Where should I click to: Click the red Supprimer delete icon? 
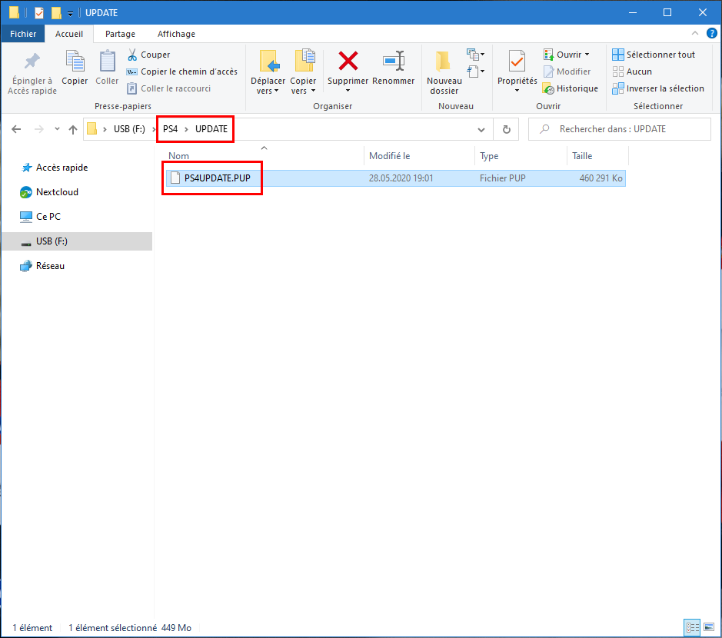tap(348, 61)
